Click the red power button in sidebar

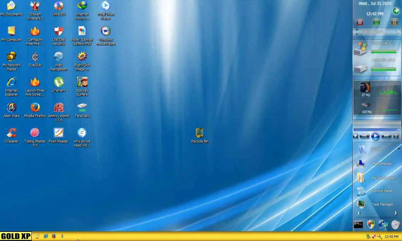click(360, 22)
